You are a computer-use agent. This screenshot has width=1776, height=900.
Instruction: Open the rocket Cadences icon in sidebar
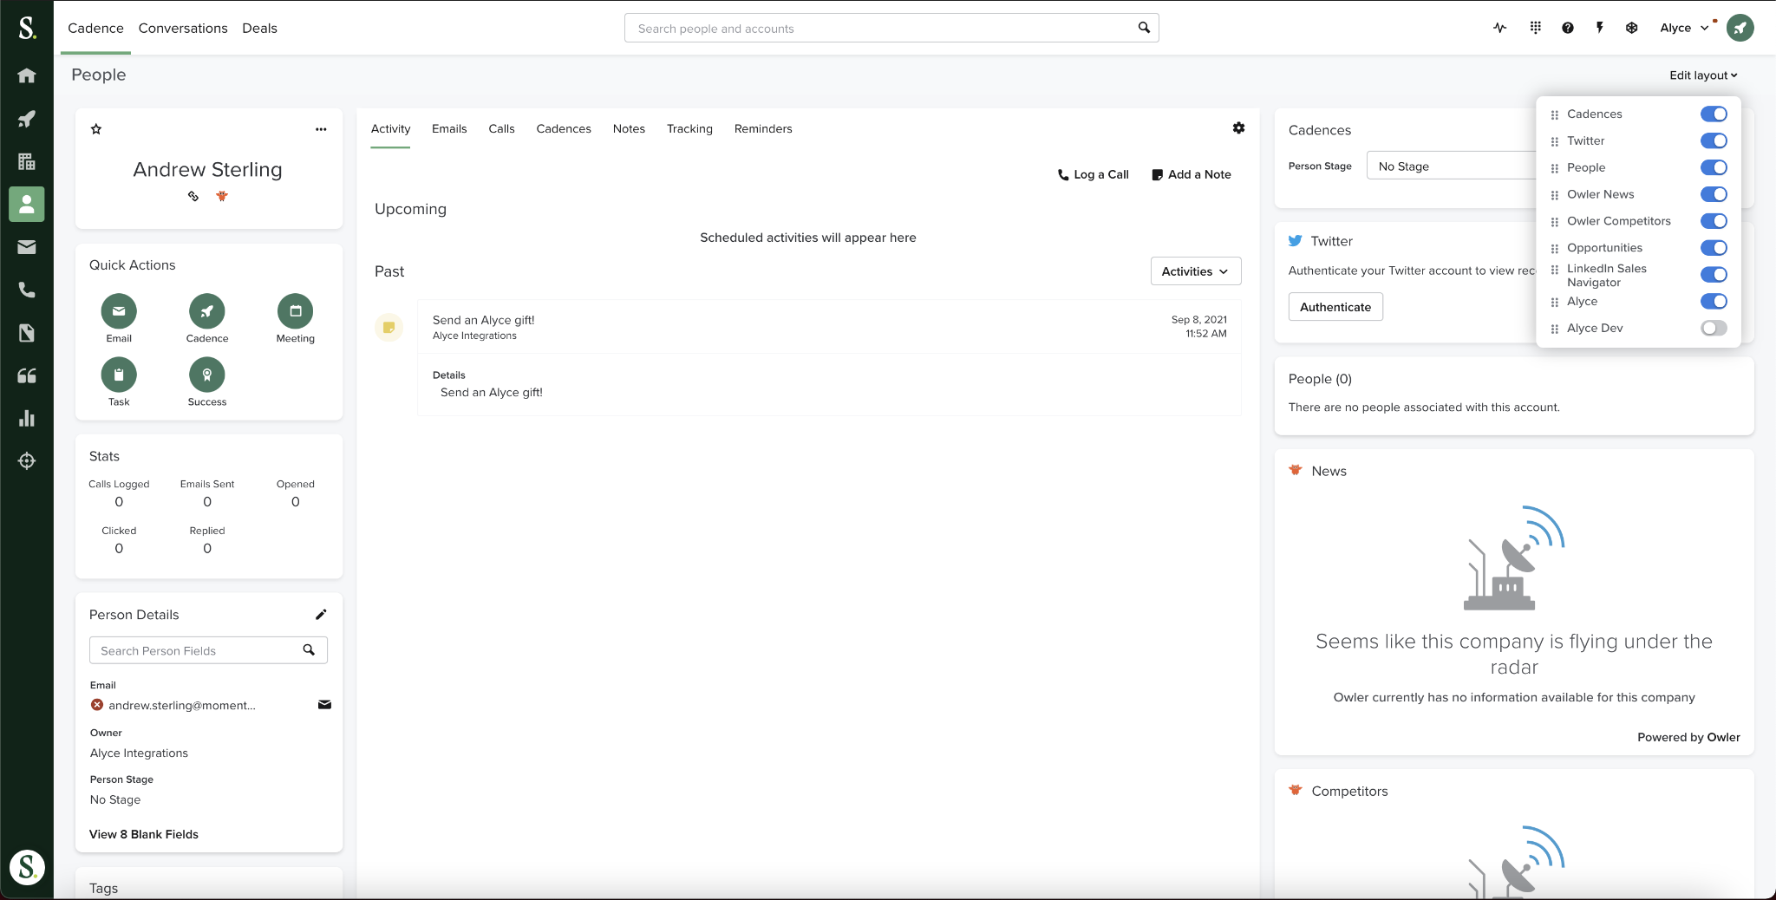click(27, 119)
